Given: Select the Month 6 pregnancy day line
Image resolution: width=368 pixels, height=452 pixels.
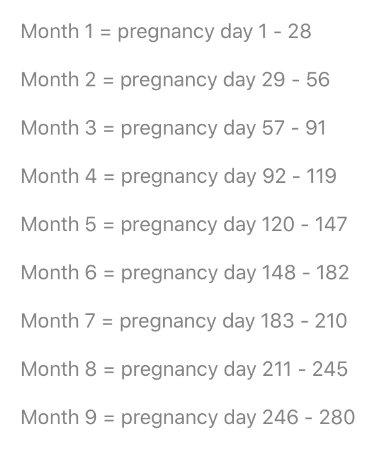Looking at the screenshot, I should point(185,273).
